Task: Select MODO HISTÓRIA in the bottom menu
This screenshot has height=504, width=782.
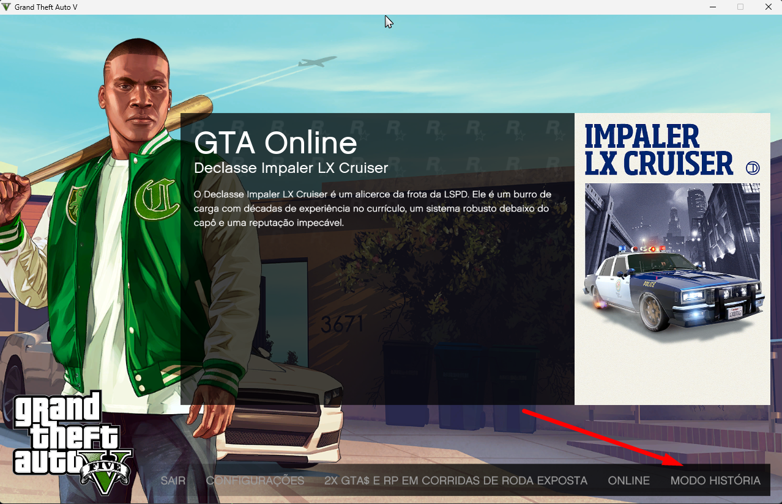Action: pyautogui.click(x=715, y=481)
